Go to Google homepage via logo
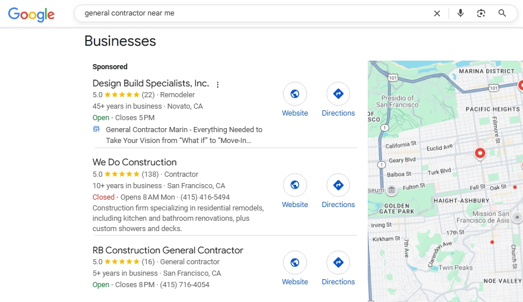This screenshot has height=302, width=523. point(31,14)
